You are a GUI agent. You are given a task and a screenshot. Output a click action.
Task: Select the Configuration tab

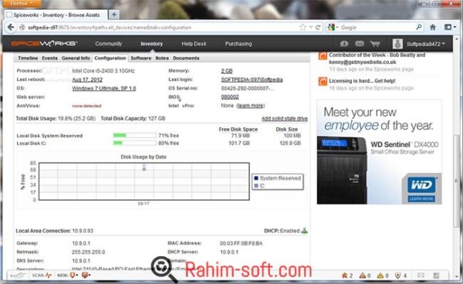[x=110, y=58]
